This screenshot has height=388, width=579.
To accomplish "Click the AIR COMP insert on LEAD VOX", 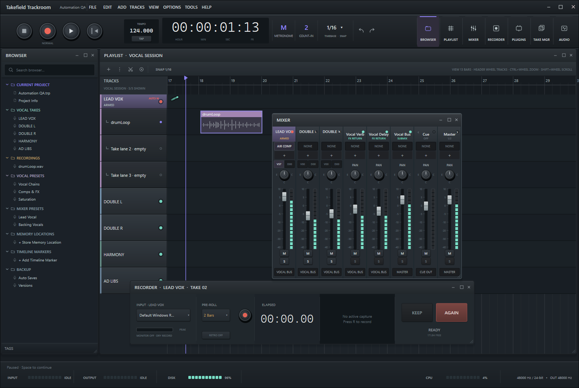I will click(x=284, y=146).
